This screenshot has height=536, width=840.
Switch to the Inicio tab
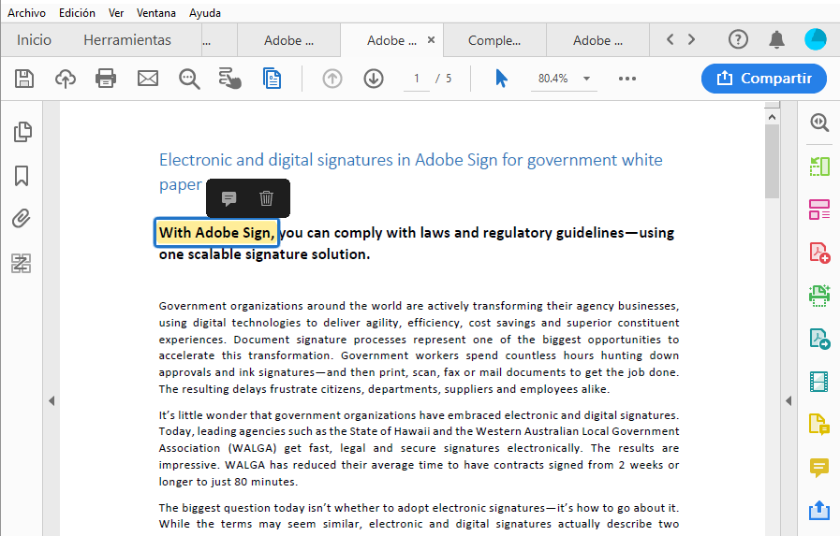34,40
